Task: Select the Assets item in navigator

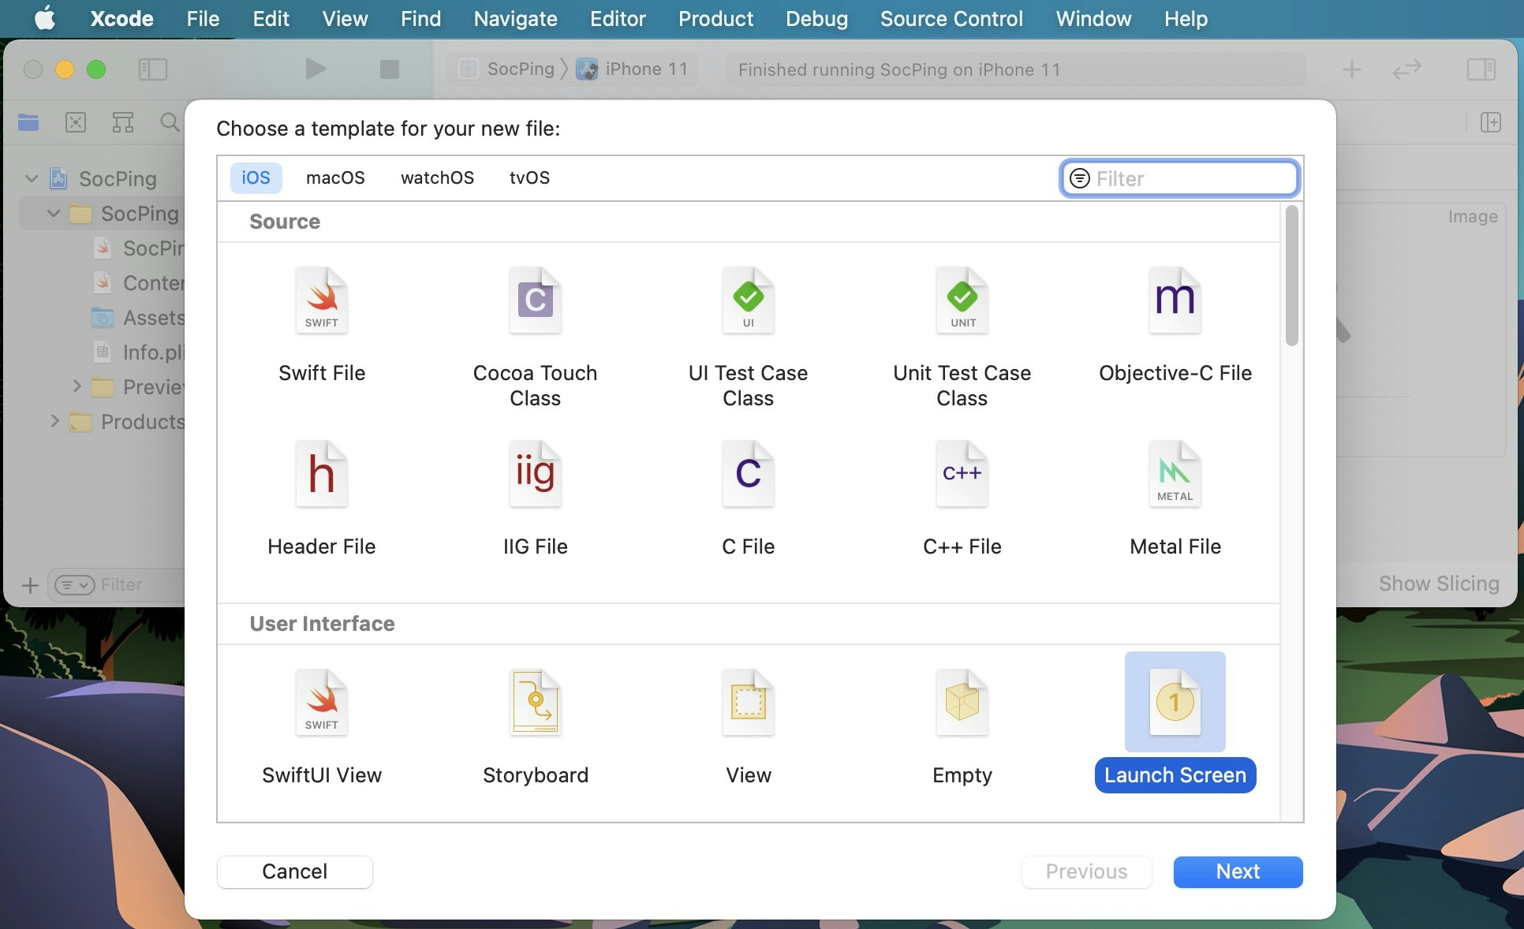Action: coord(139,318)
